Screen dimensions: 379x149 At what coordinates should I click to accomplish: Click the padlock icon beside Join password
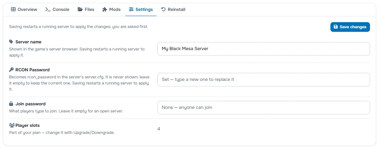[11, 104]
